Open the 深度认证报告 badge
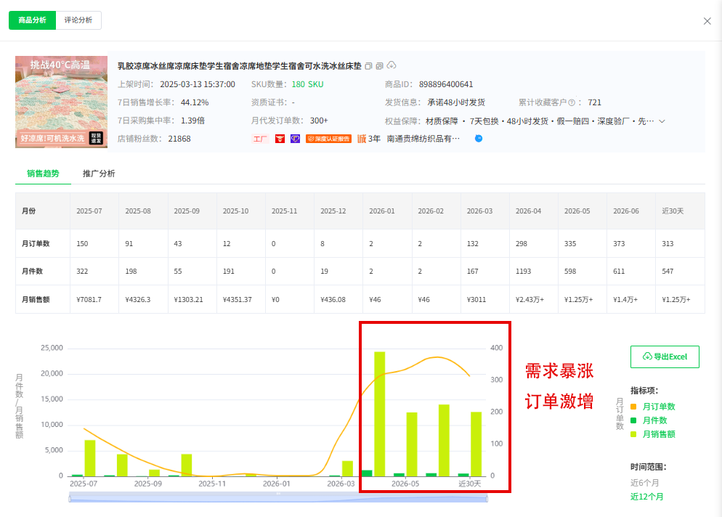The image size is (722, 517). point(329,139)
